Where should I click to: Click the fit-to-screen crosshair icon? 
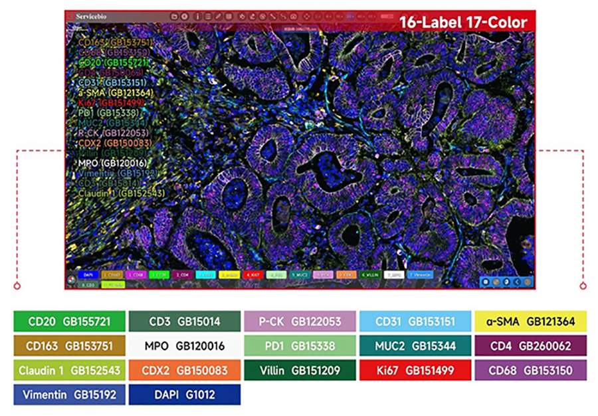pos(306,16)
